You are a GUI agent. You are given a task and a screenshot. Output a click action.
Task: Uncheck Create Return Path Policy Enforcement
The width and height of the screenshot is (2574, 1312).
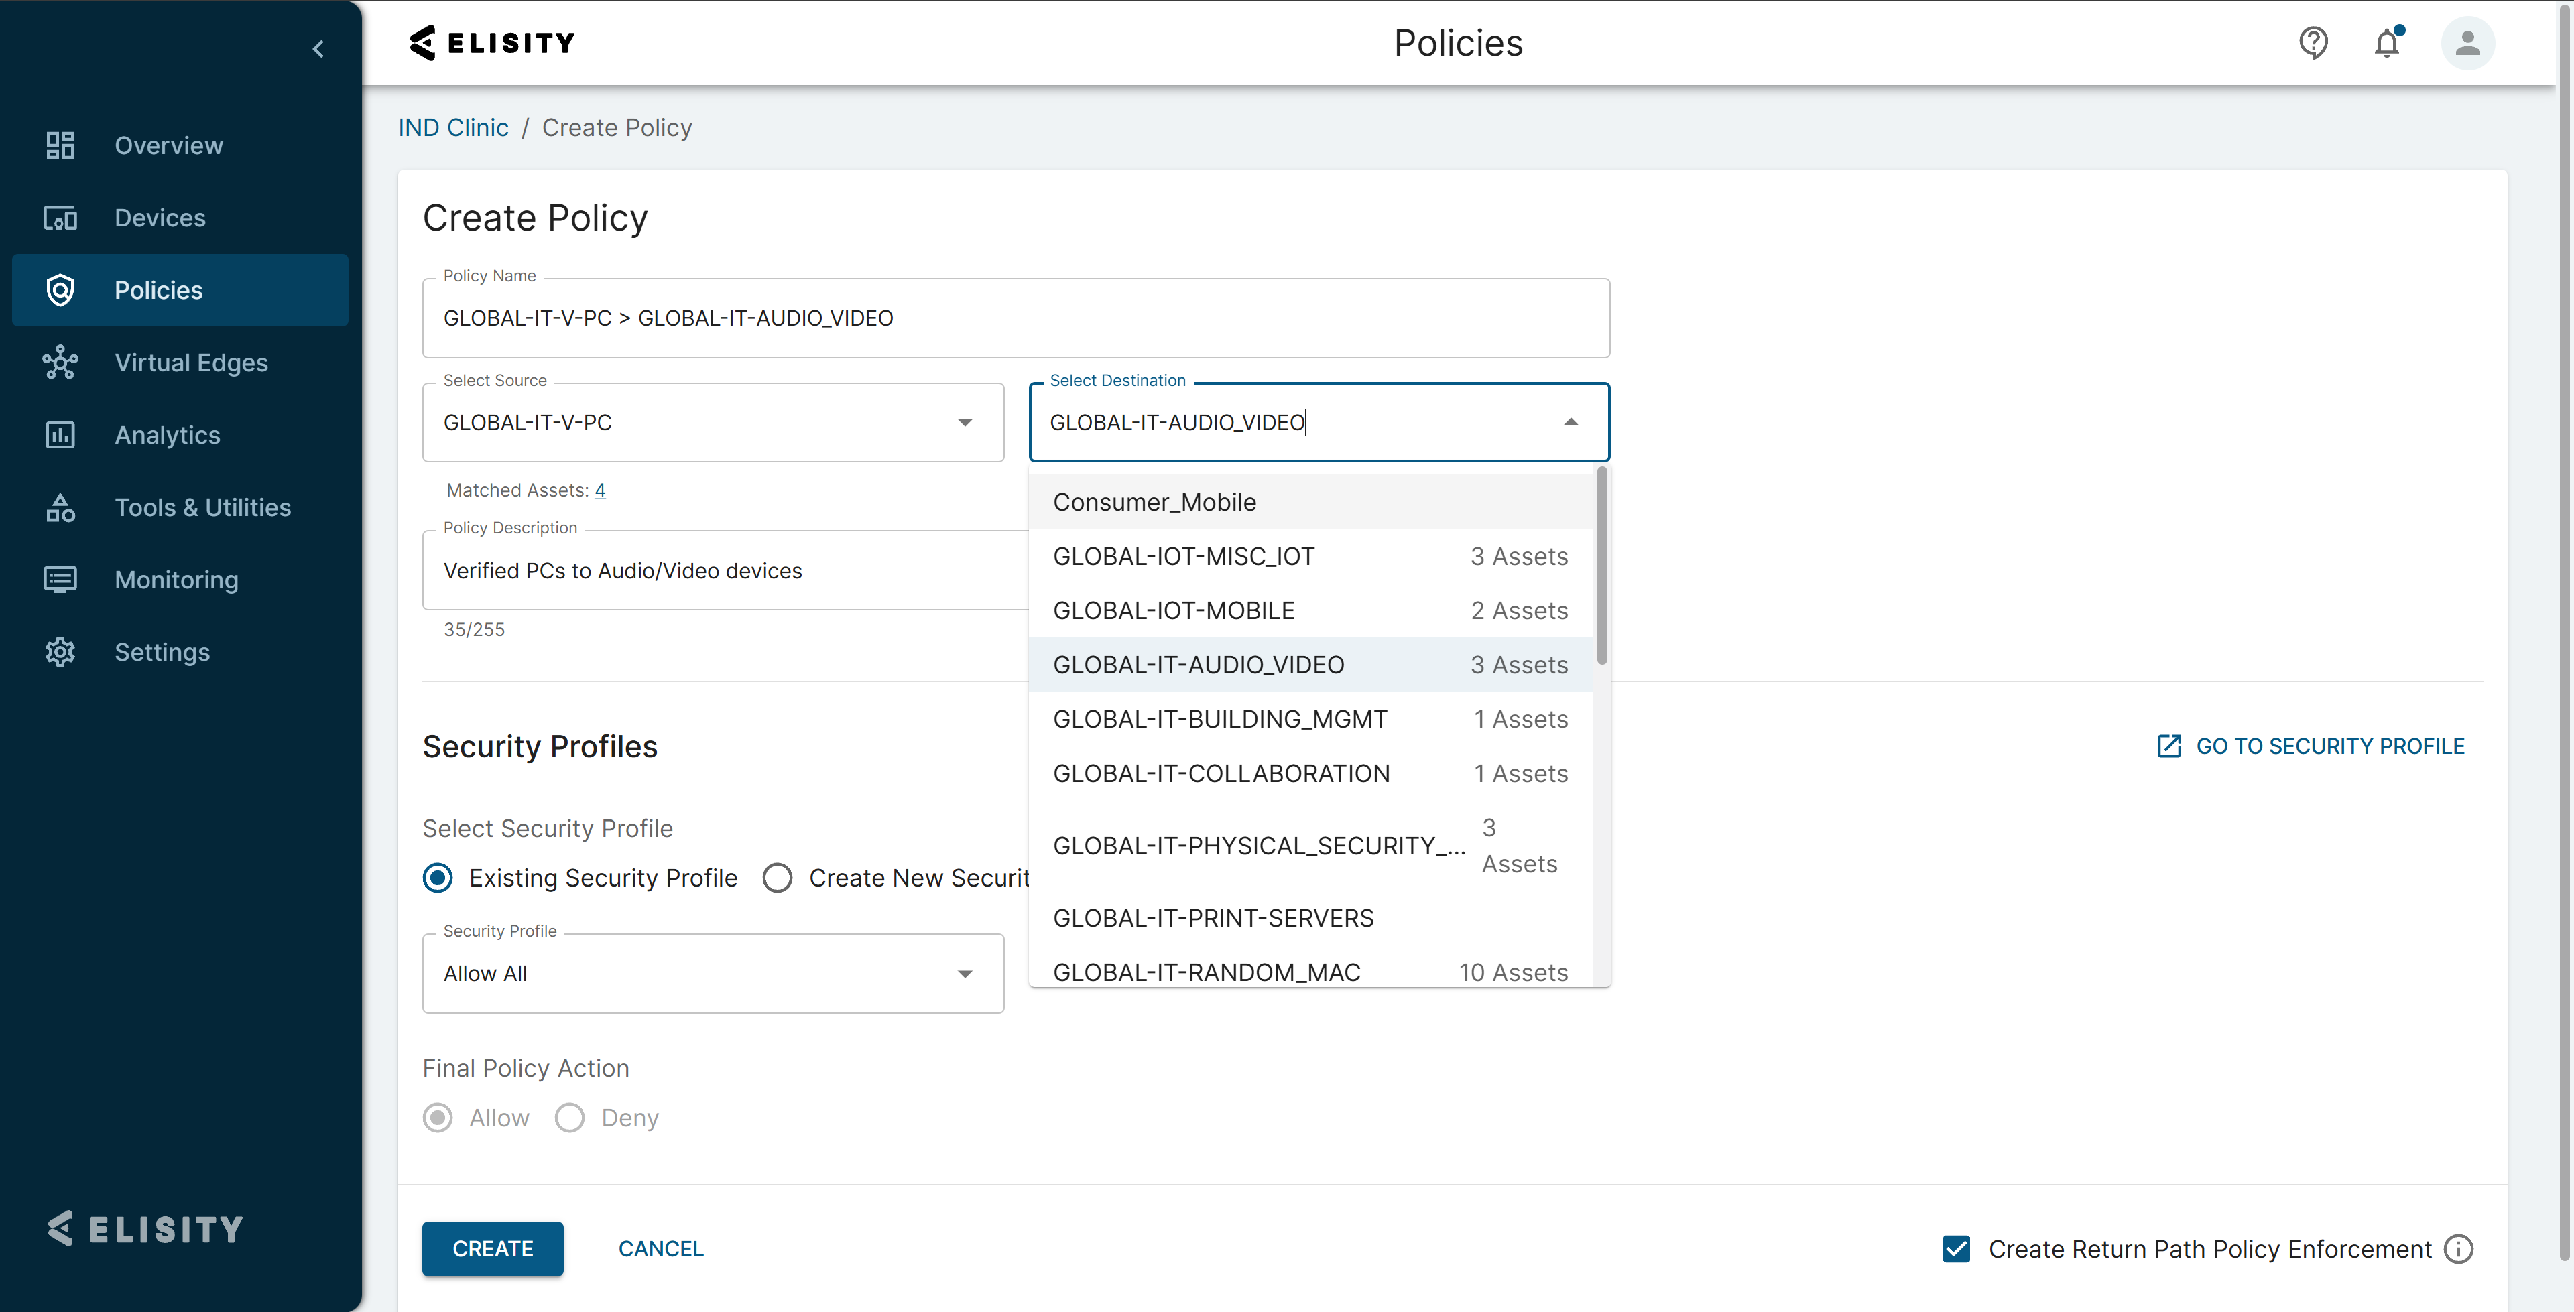[1957, 1249]
